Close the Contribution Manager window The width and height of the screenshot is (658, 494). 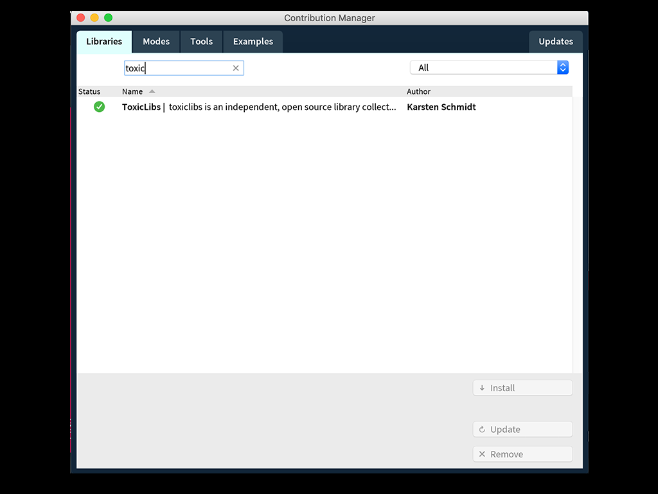pos(81,17)
